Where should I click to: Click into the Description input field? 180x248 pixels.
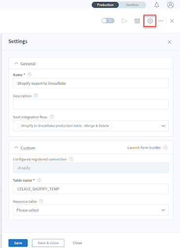[x=91, y=104]
